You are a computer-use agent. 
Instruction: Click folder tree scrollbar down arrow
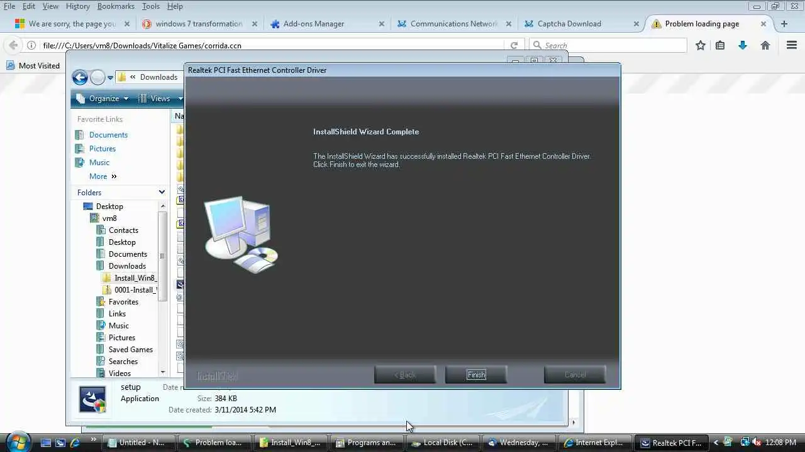163,372
